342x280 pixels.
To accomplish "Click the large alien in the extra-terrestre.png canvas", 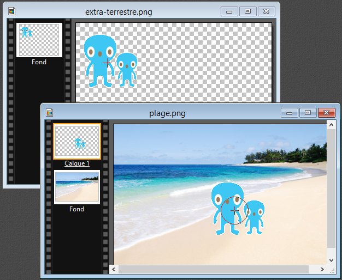I will coord(99,60).
